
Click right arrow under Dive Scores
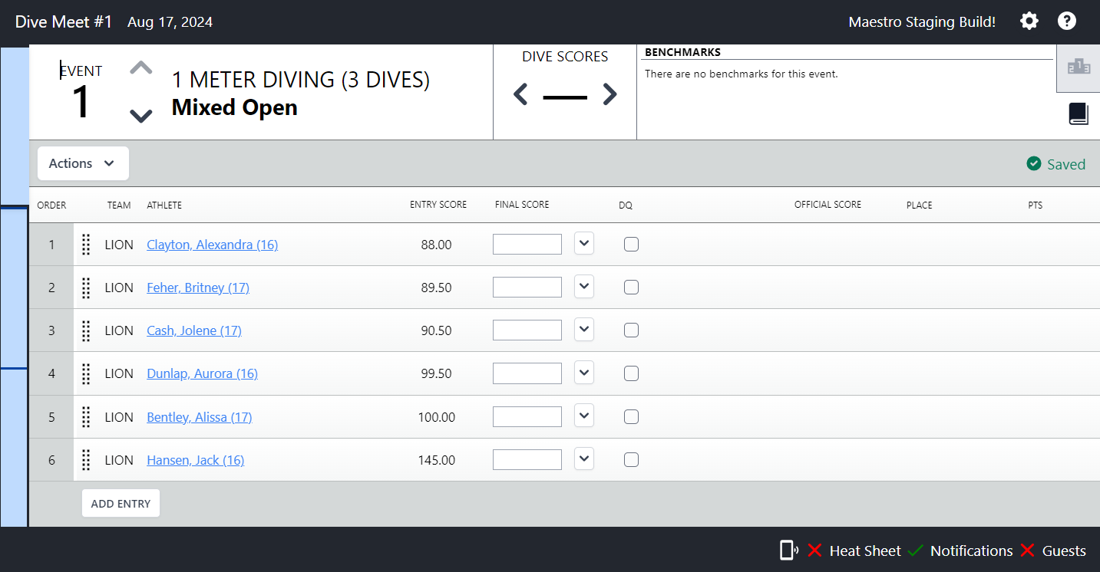(609, 95)
